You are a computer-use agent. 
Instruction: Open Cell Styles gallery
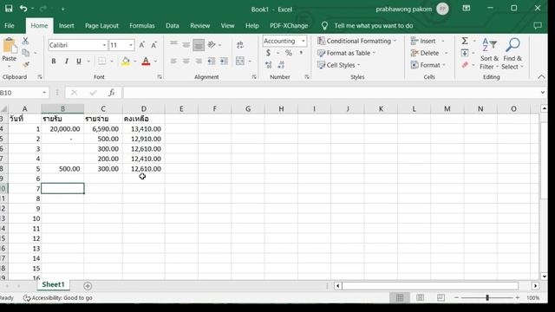tap(339, 65)
